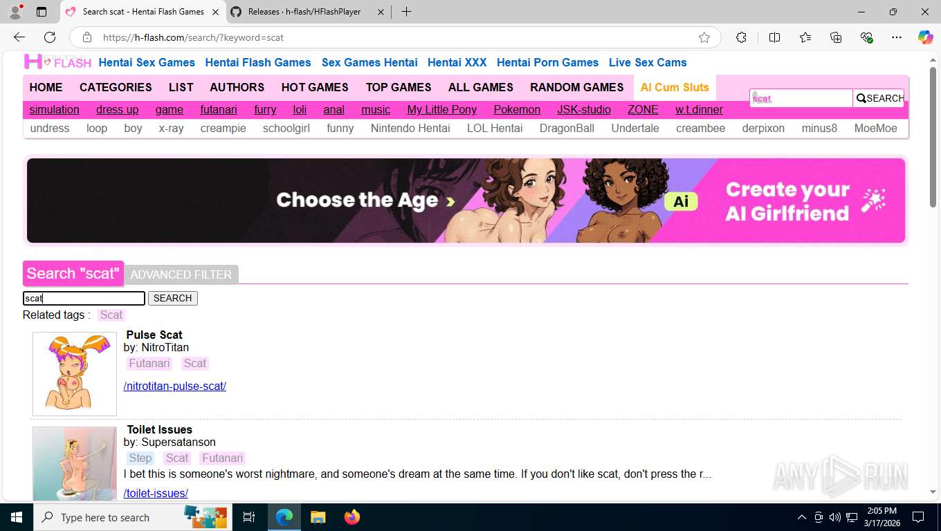Viewport: 941px width, 531px height.
Task: Select the funny tag link
Action: click(340, 128)
